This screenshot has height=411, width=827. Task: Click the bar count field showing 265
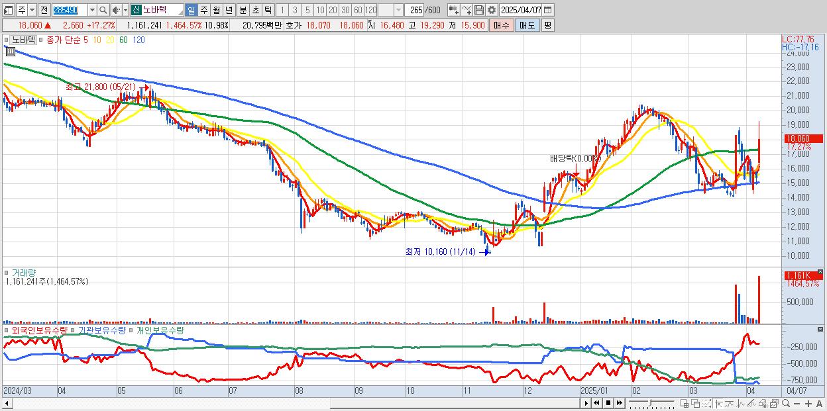coord(413,11)
